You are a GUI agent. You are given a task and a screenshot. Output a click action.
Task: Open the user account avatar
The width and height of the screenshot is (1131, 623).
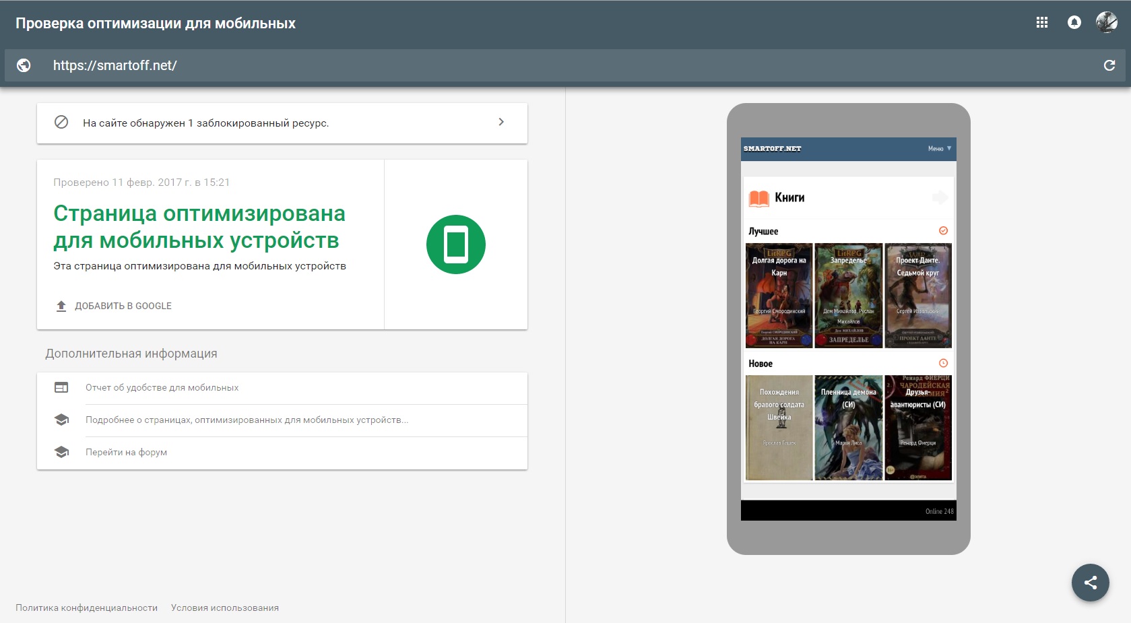[x=1106, y=22]
